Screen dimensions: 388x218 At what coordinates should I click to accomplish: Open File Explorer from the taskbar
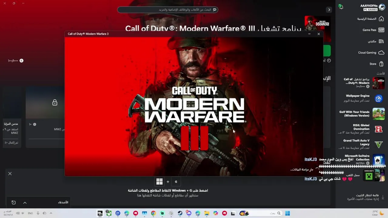coord(207,213)
